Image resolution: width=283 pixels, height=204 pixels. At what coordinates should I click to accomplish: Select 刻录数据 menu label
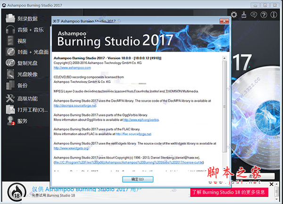click(27, 18)
